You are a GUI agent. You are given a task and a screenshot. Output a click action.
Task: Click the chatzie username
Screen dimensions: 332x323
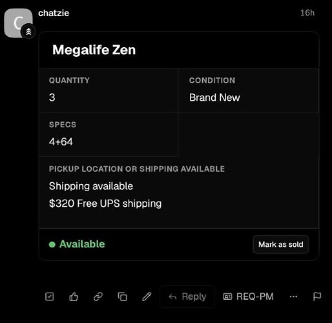coord(54,13)
